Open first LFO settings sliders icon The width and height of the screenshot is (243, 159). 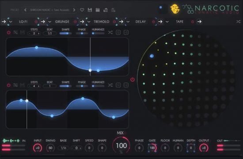(15, 32)
